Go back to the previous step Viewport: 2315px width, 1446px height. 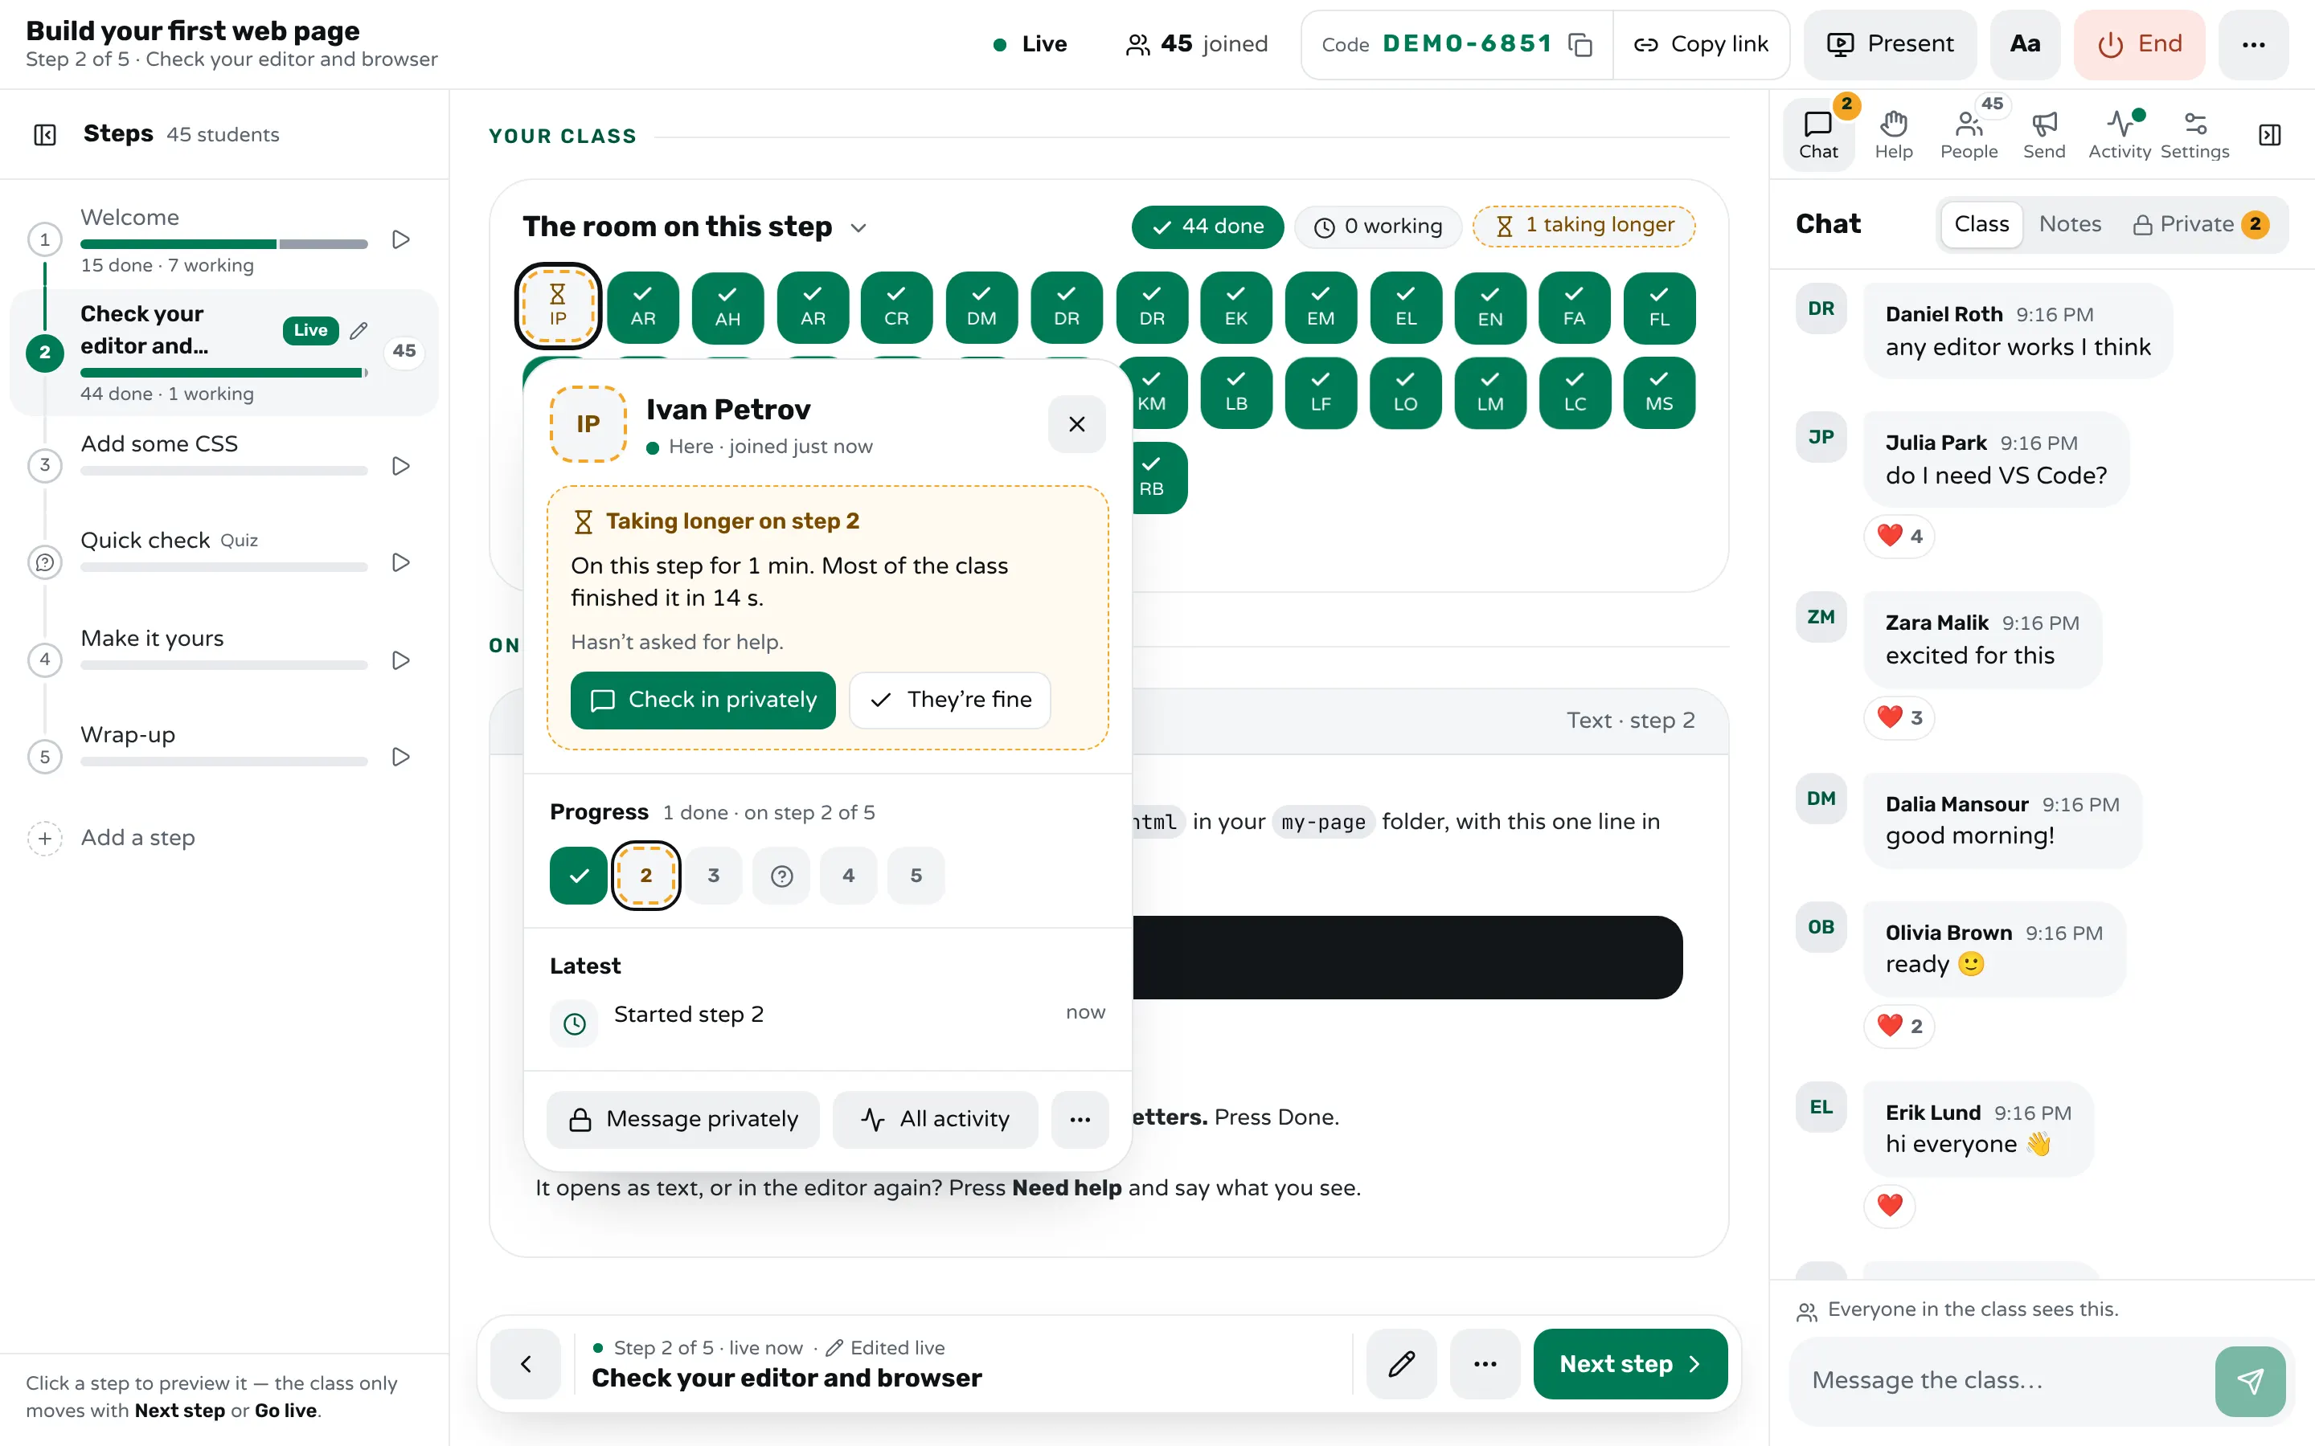tap(525, 1362)
